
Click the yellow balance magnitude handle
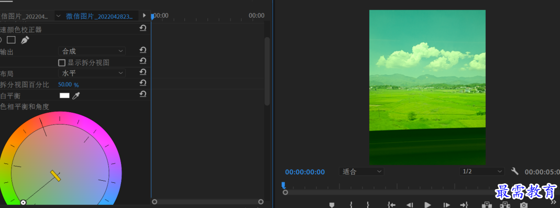coord(56,176)
